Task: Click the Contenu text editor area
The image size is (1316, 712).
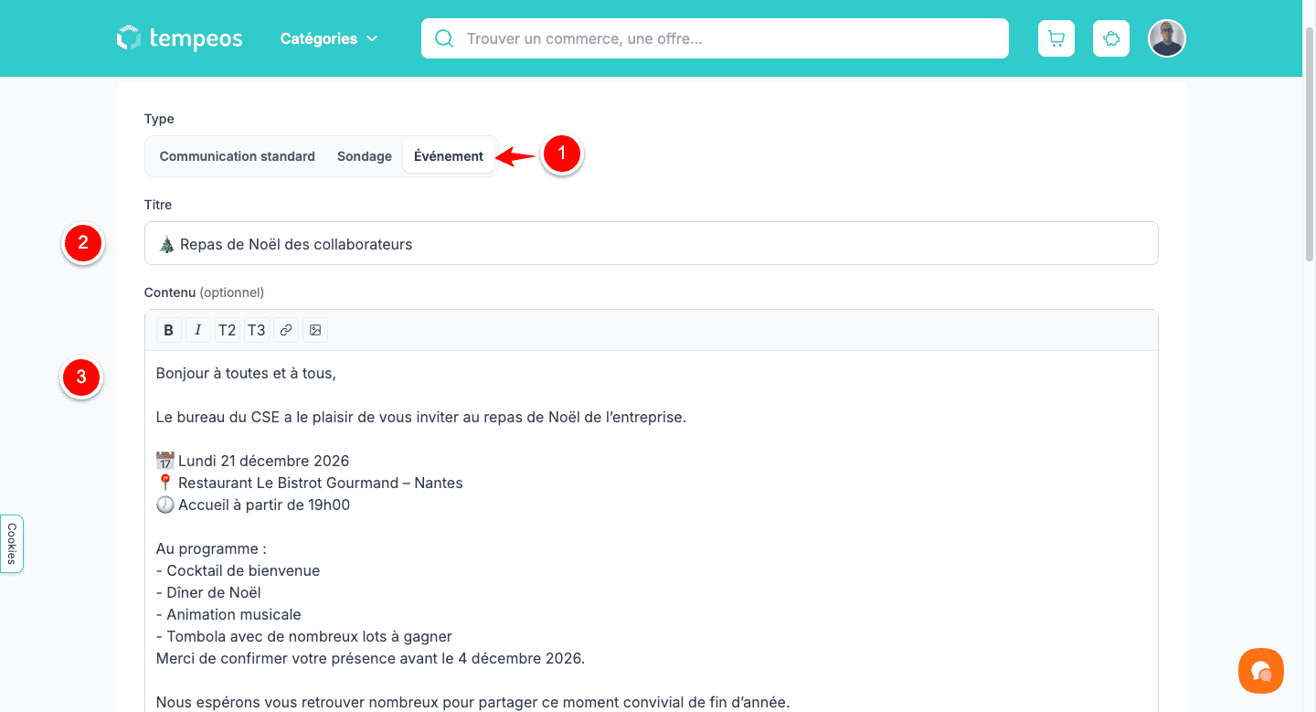Action: click(652, 531)
